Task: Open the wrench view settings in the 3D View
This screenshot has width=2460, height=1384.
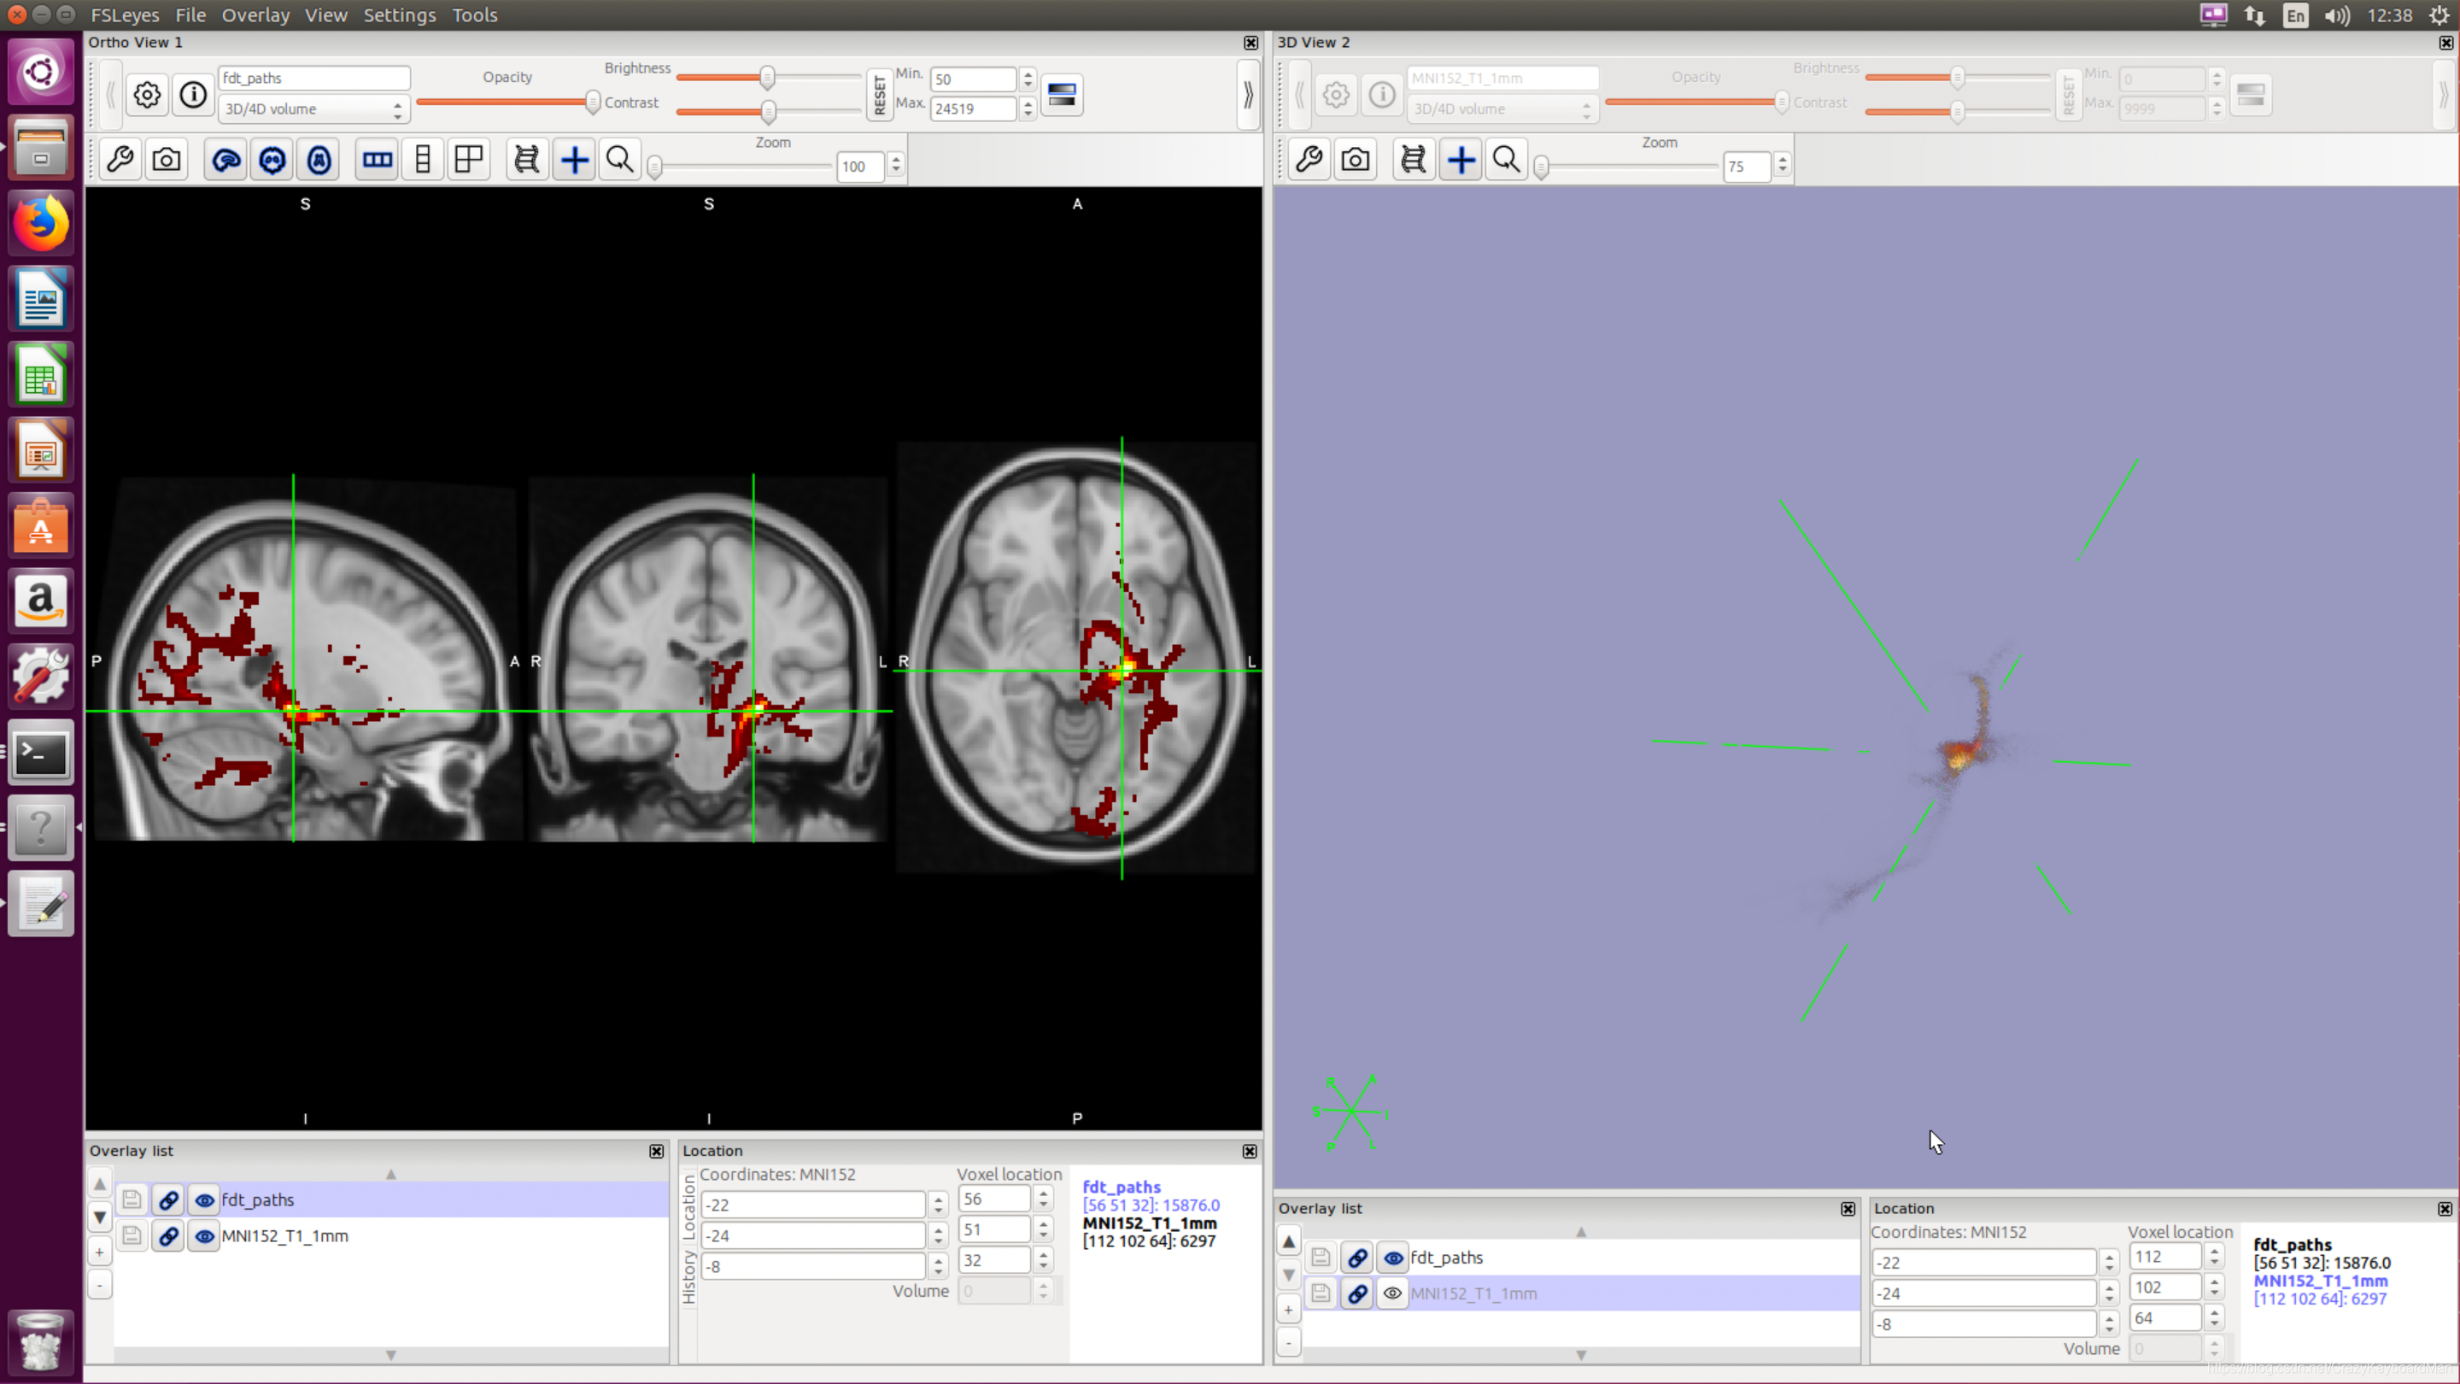Action: (x=1309, y=160)
